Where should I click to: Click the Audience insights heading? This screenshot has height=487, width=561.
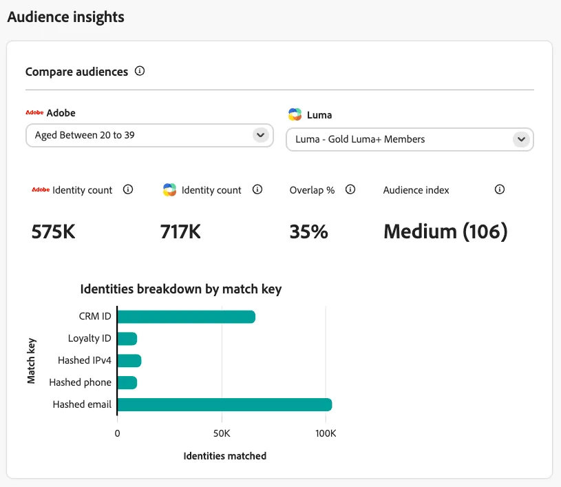(66, 17)
